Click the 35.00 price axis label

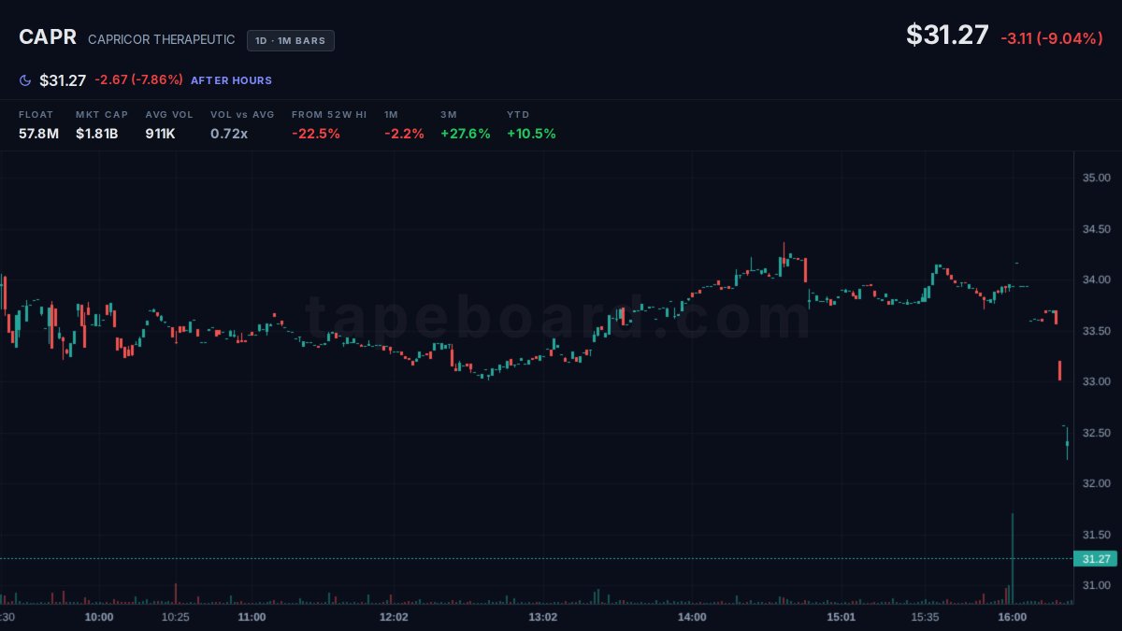pyautogui.click(x=1096, y=178)
